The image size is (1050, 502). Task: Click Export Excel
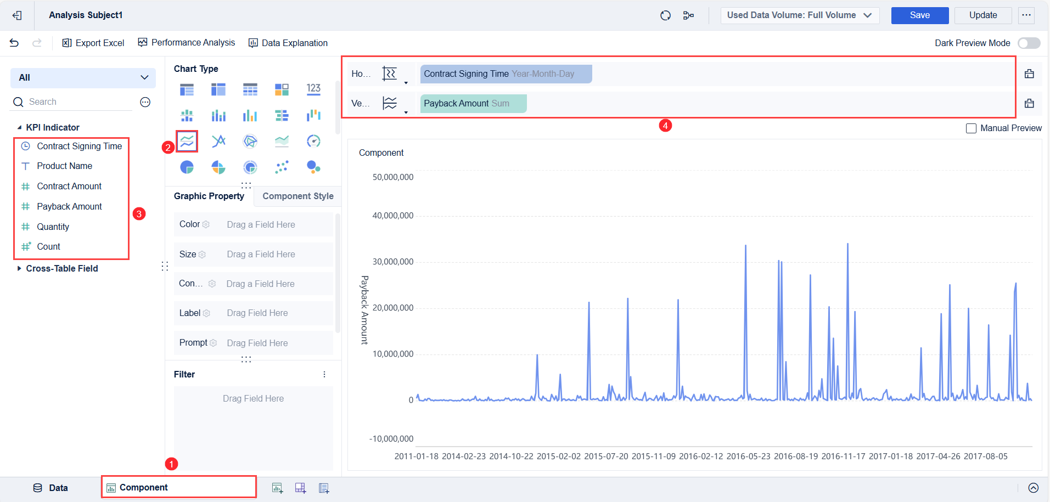[93, 43]
